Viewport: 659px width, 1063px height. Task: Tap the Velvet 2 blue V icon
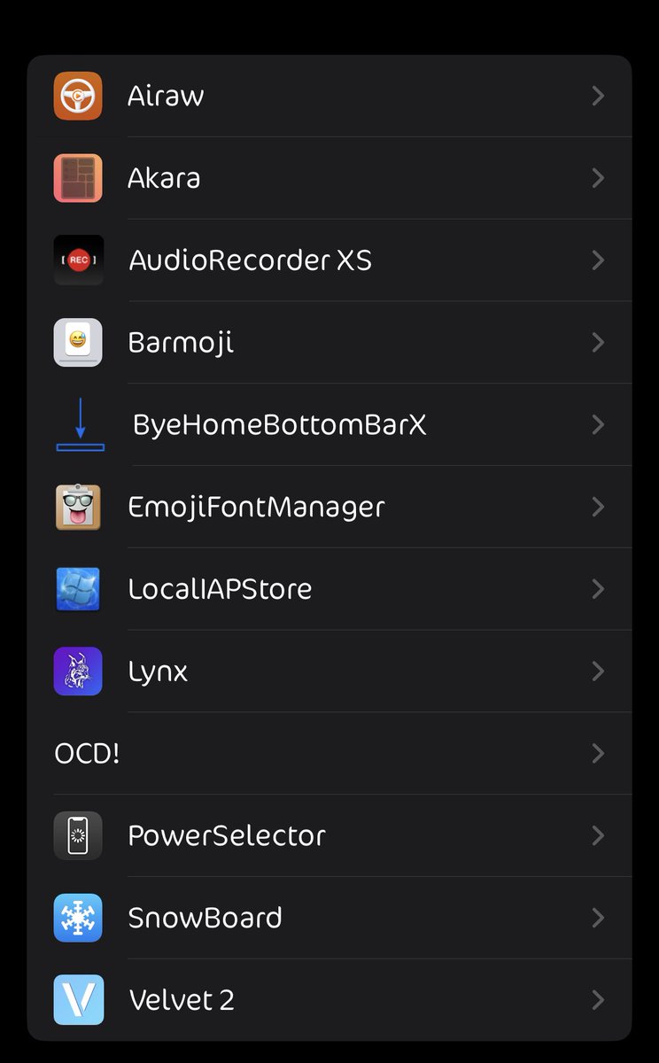tap(78, 1000)
